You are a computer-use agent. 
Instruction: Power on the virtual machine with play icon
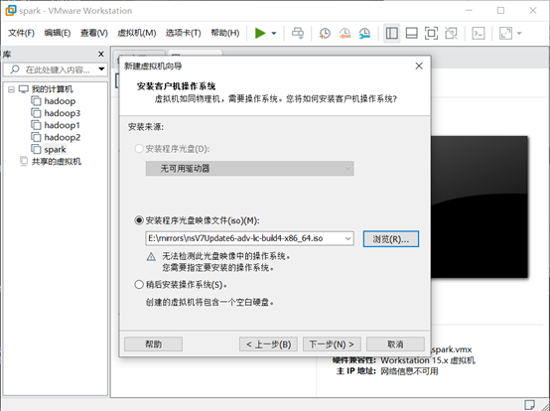260,34
